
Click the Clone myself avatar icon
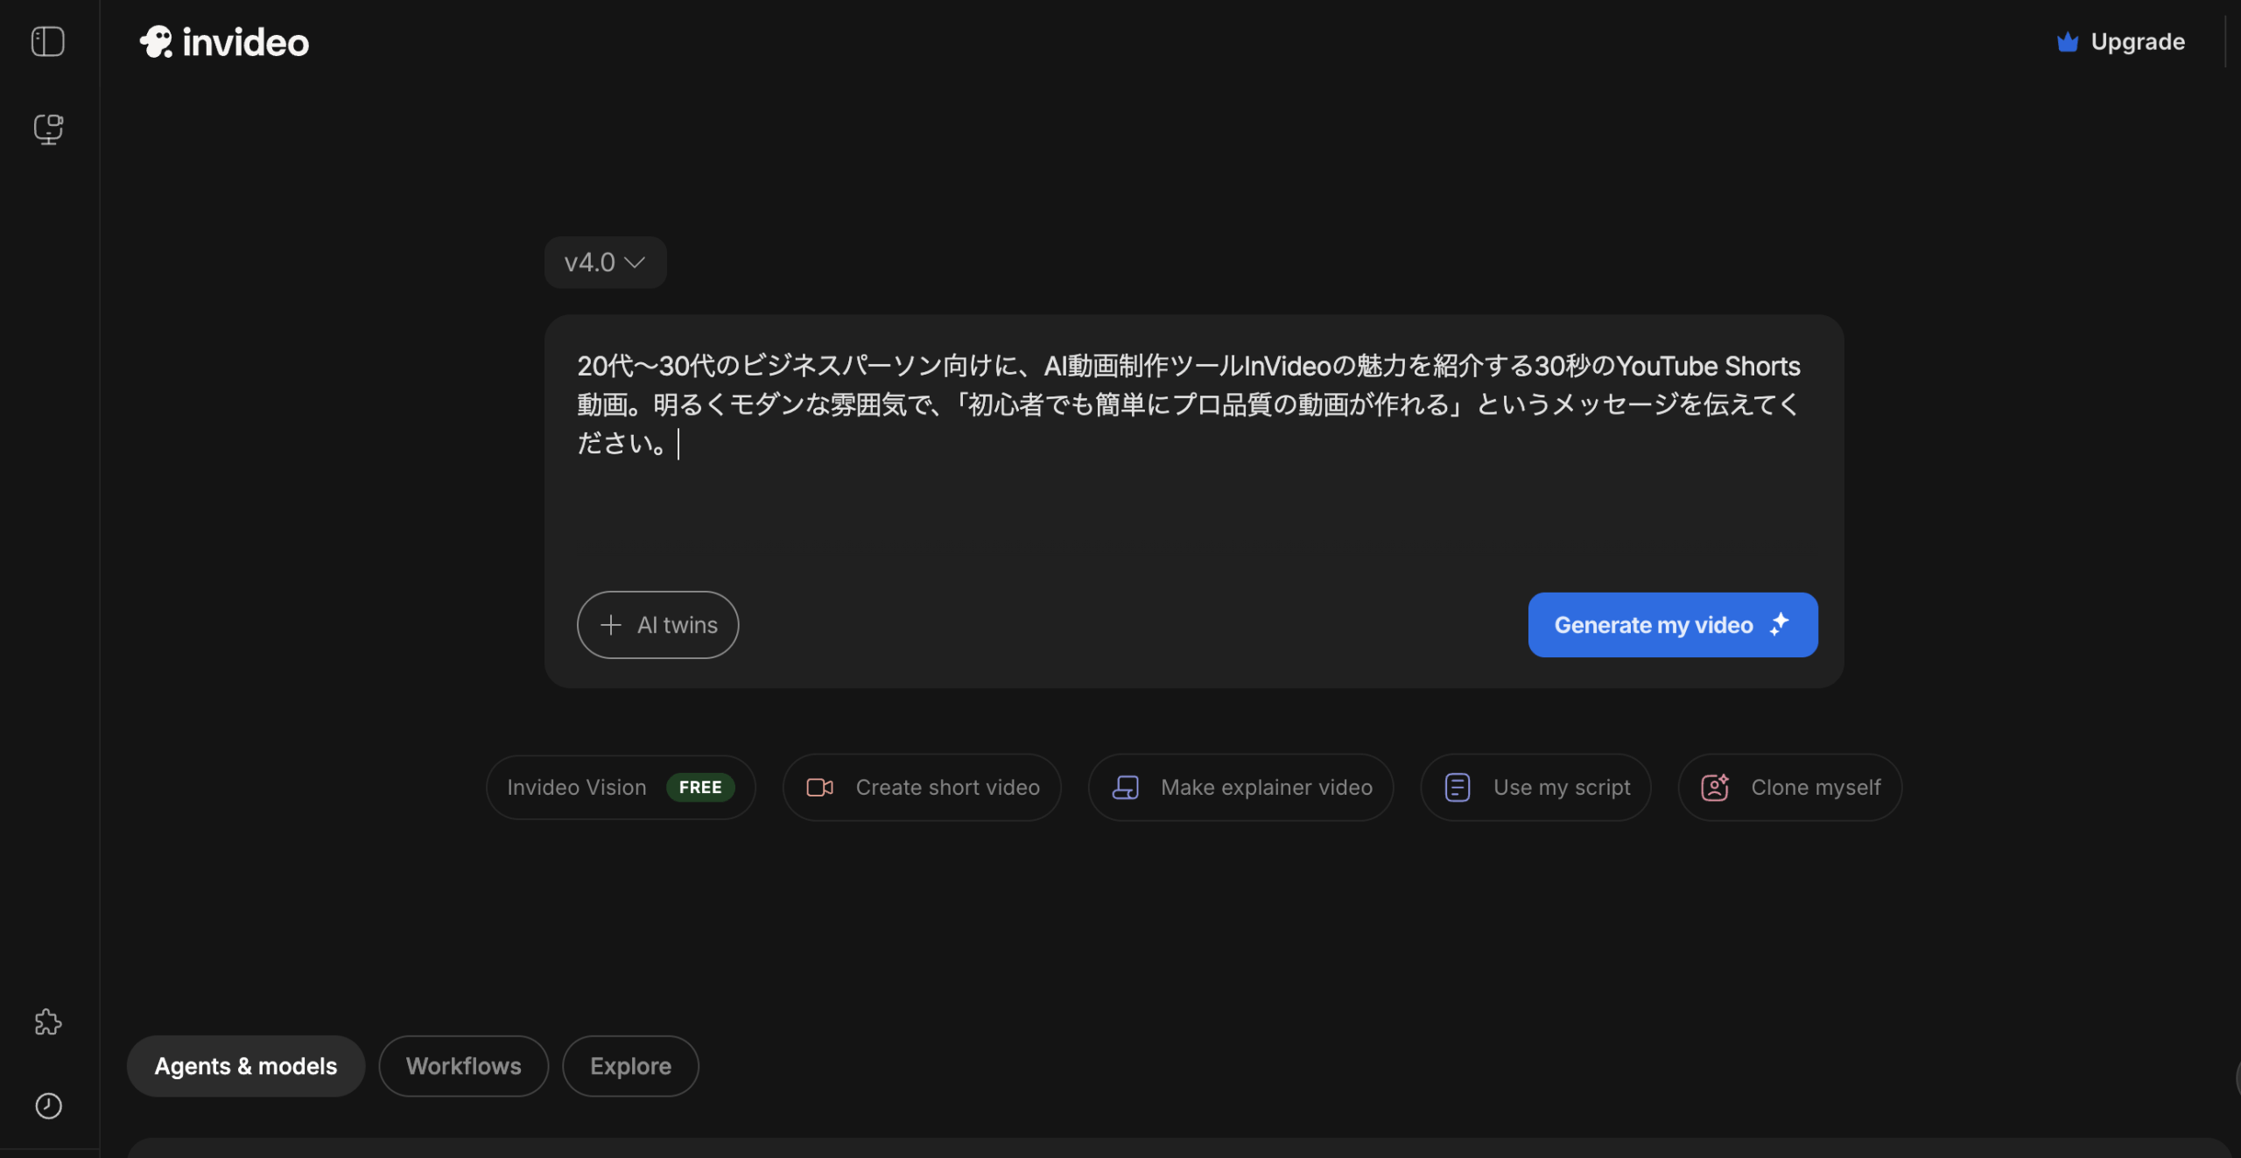pyautogui.click(x=1714, y=787)
